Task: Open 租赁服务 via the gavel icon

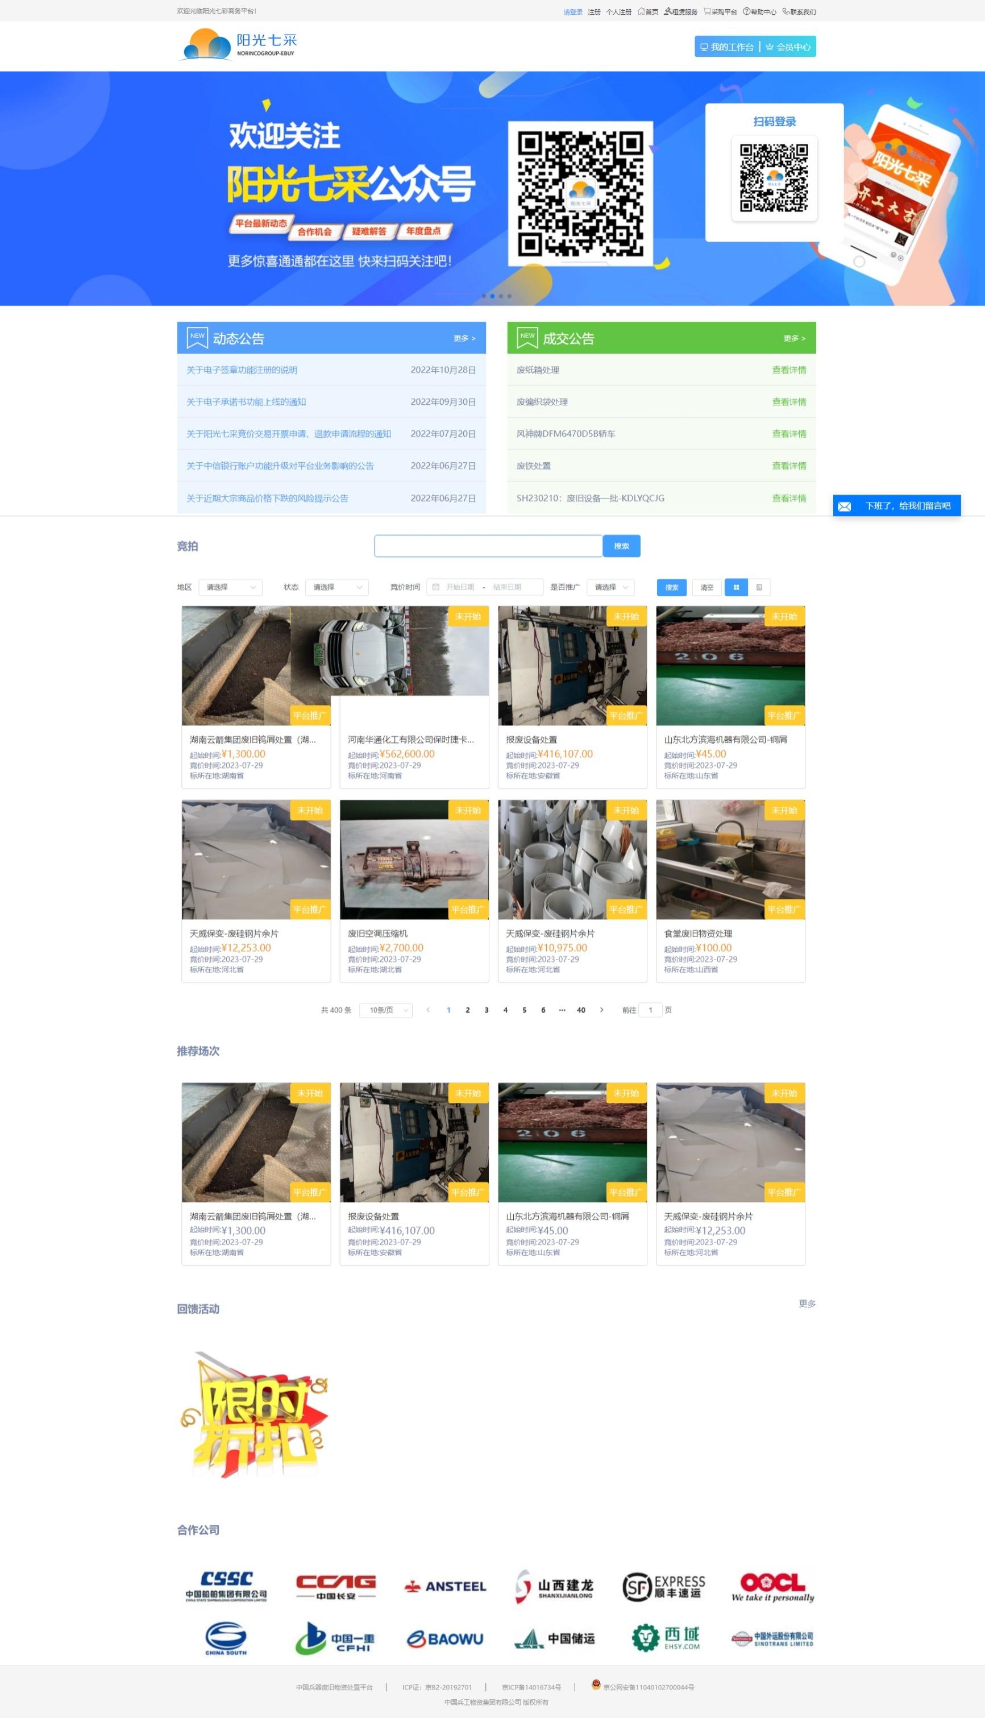Action: 667,11
